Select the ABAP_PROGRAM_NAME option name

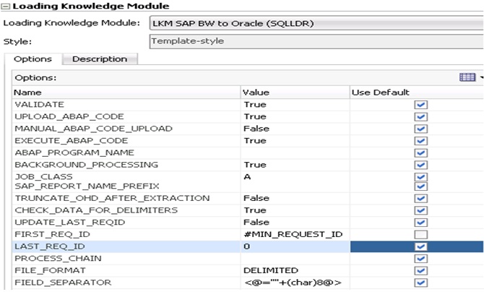(x=74, y=153)
